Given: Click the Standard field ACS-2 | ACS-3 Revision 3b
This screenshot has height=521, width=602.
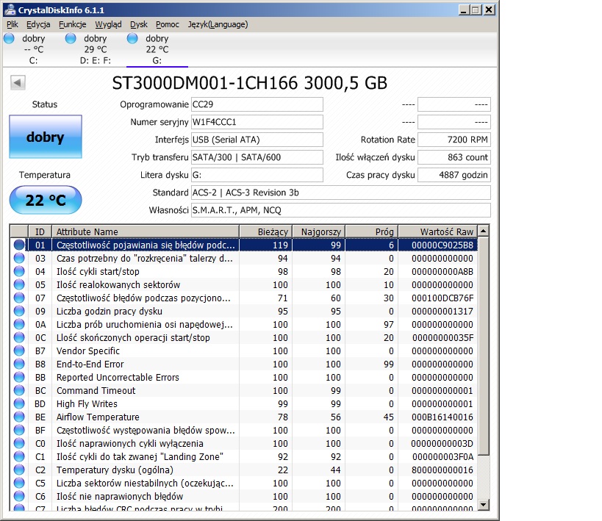Looking at the screenshot, I should click(340, 193).
